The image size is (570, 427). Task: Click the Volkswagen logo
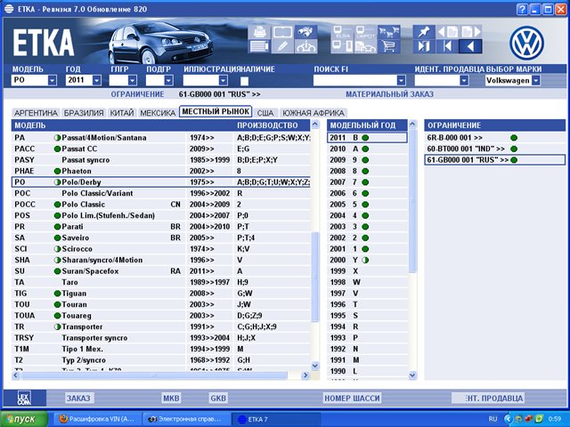tap(525, 41)
